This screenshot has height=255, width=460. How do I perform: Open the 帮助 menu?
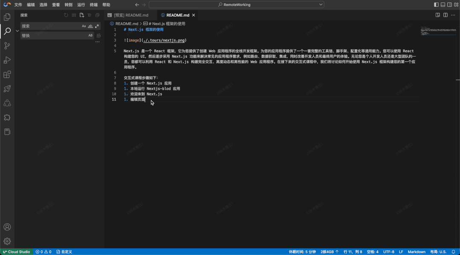[x=106, y=5]
